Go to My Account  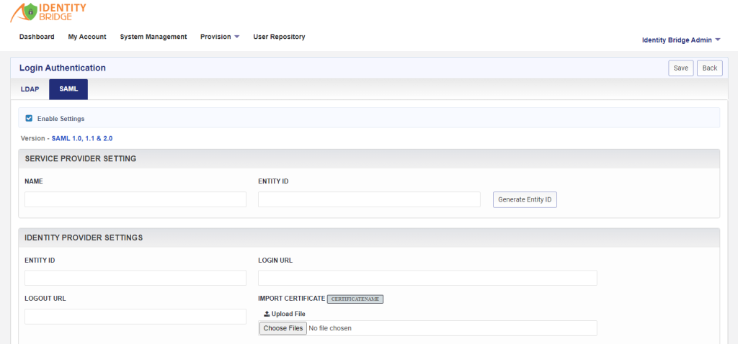[x=87, y=37]
